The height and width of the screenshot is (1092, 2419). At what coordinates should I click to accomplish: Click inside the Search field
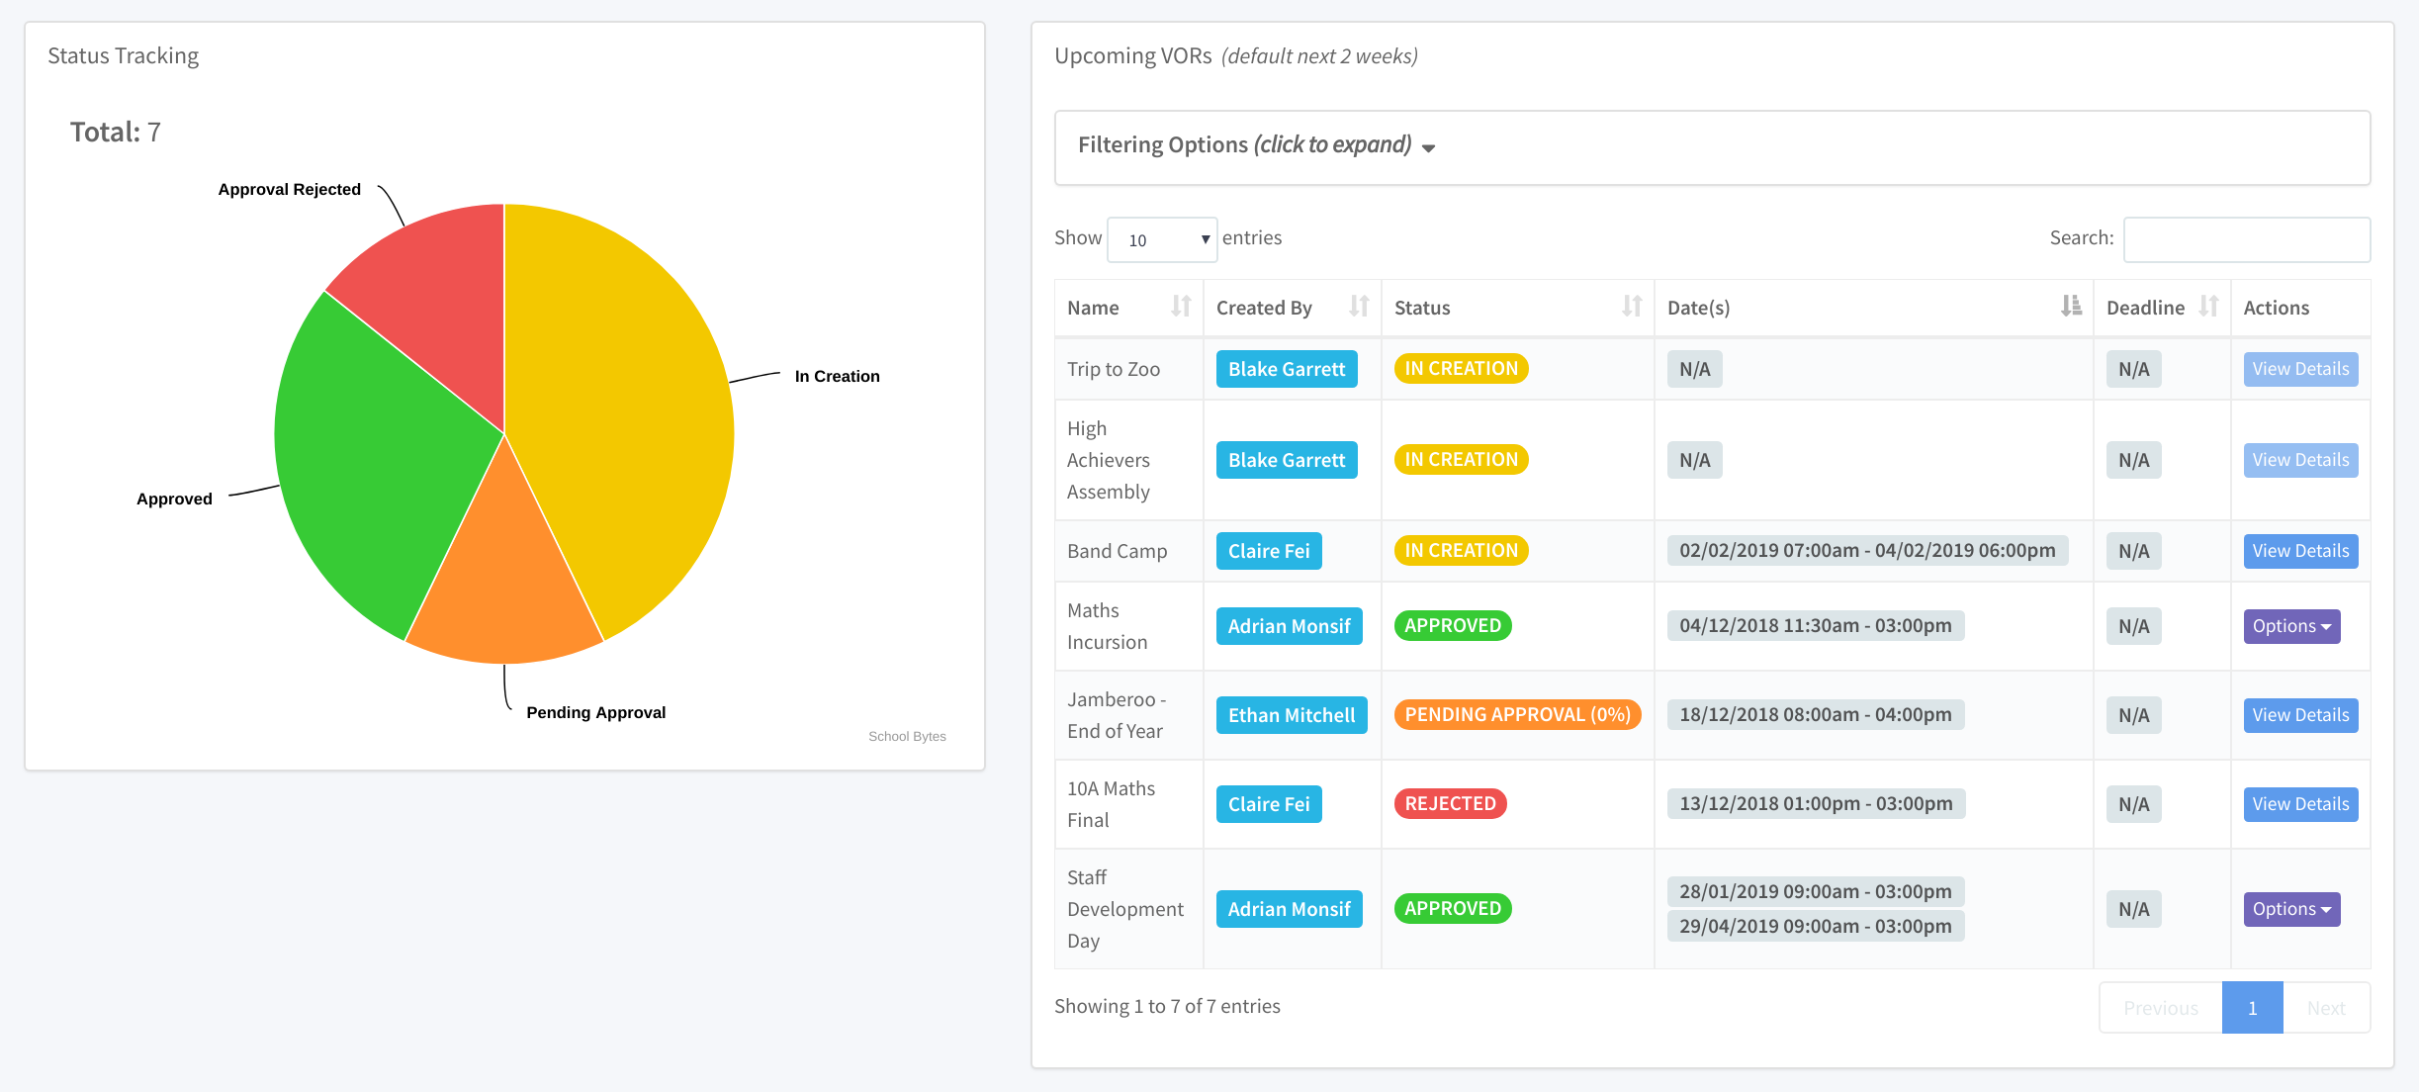[x=2246, y=238]
